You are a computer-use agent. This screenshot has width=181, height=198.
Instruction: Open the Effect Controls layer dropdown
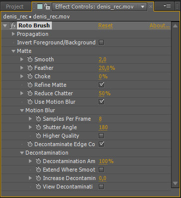tap(143, 6)
